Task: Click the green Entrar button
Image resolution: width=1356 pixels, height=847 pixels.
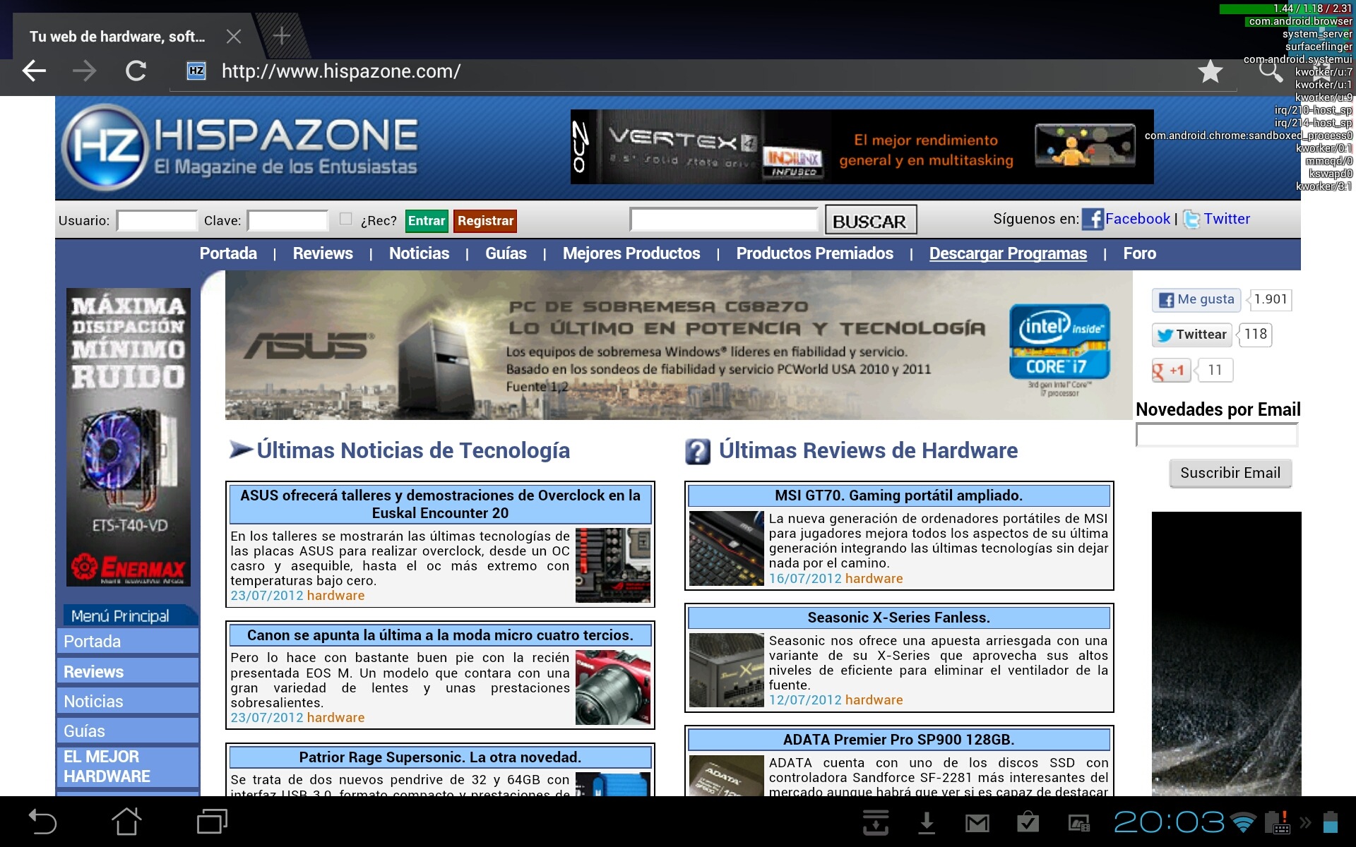Action: click(426, 221)
